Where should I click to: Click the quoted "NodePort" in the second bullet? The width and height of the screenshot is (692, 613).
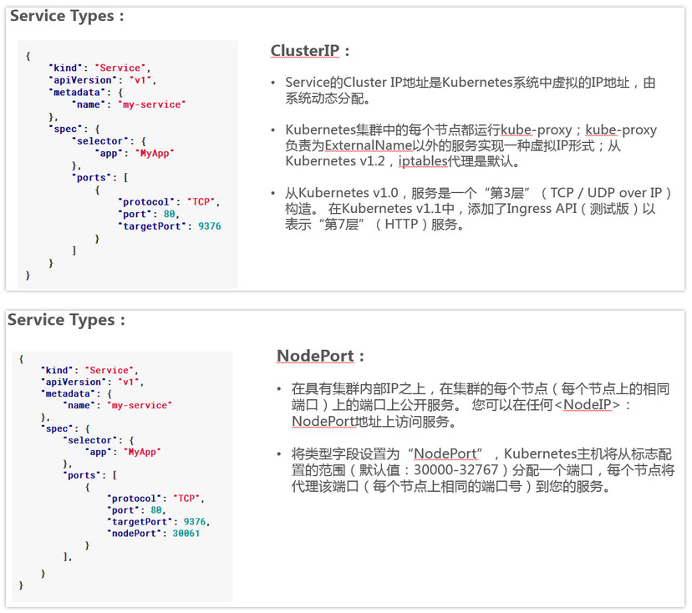[x=445, y=453]
